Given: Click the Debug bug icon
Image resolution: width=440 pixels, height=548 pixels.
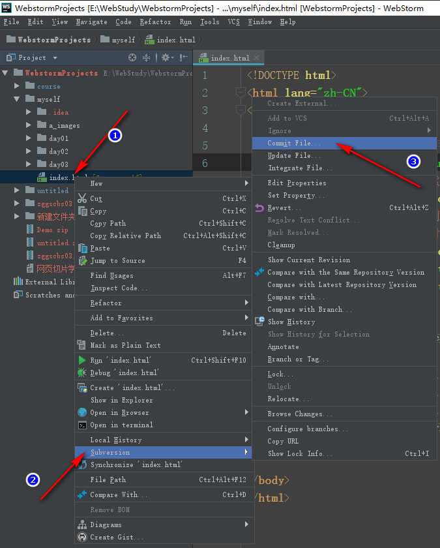Looking at the screenshot, I should point(82,373).
